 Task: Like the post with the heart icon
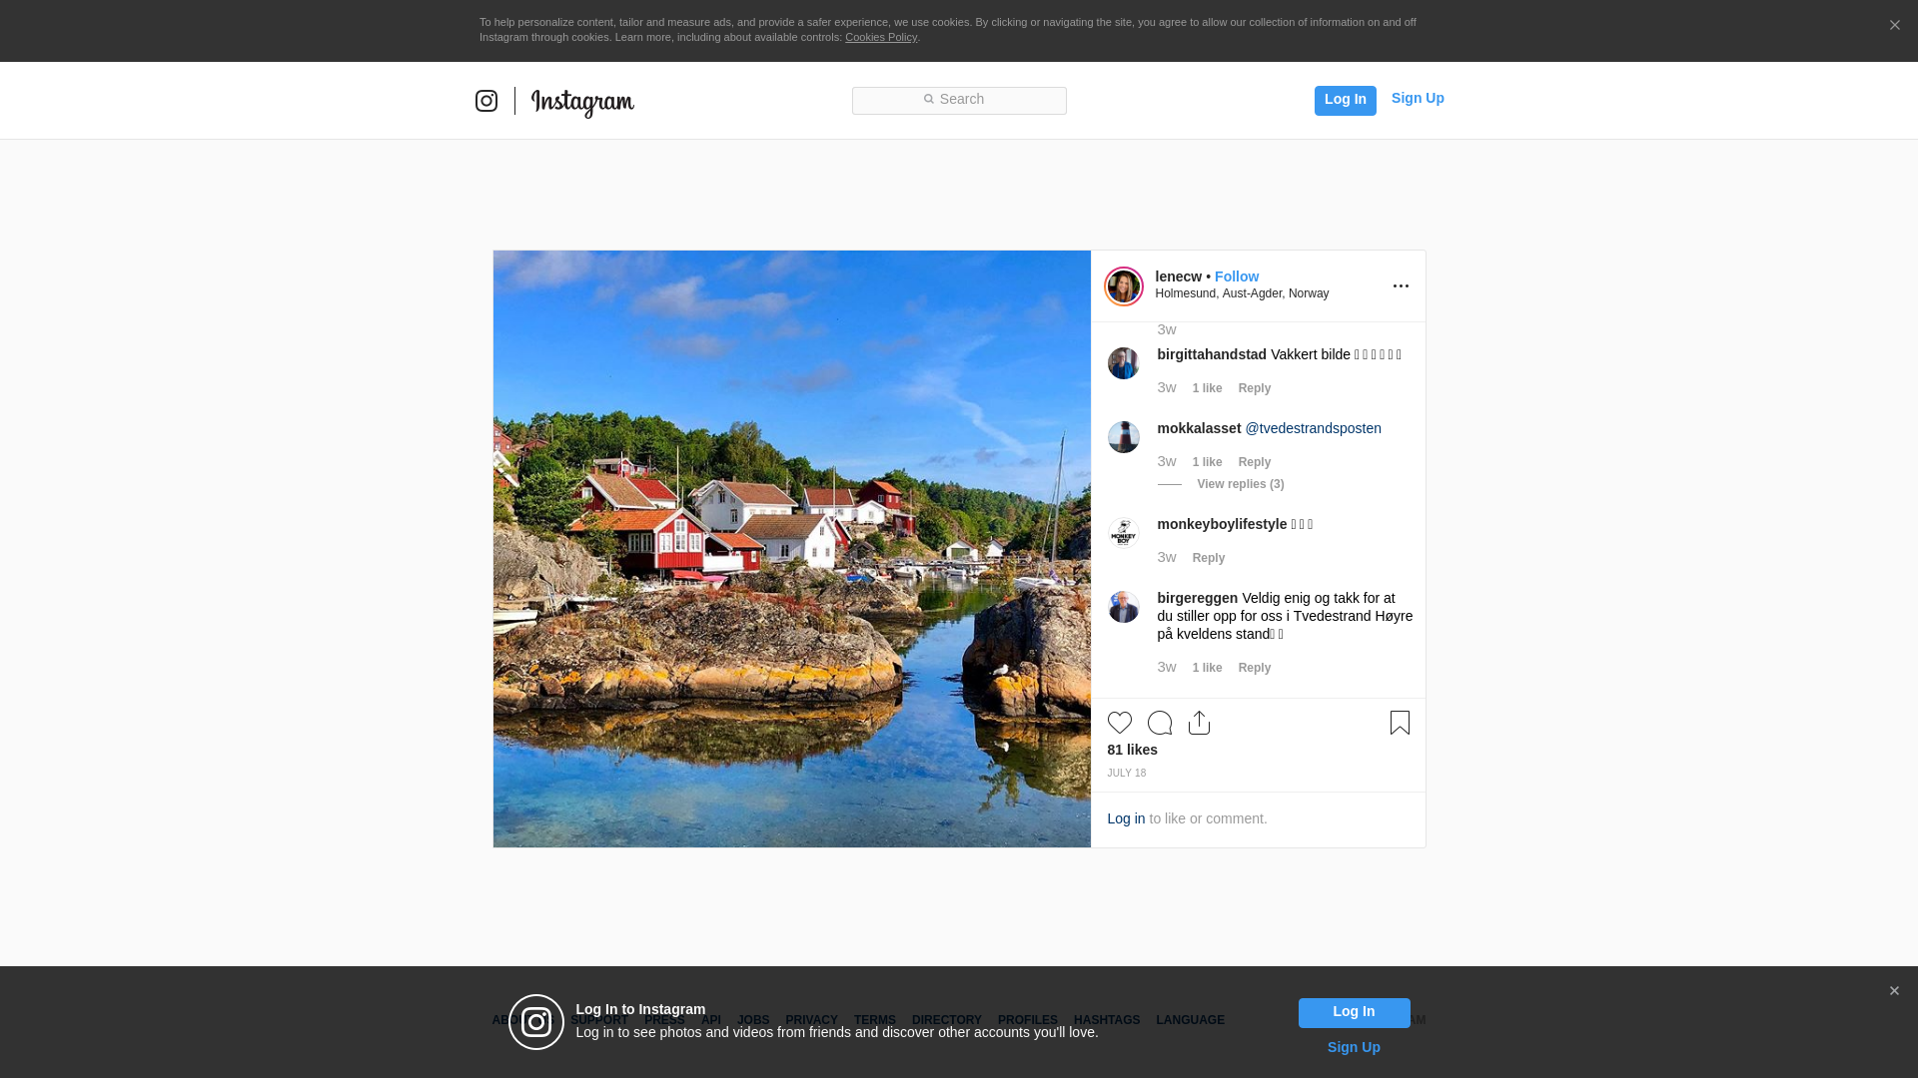point(1119,723)
